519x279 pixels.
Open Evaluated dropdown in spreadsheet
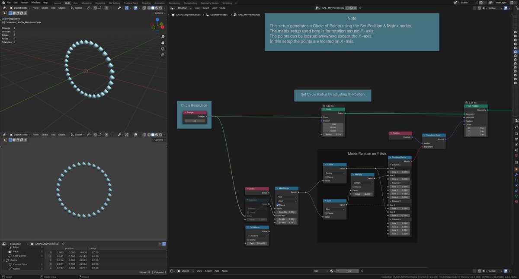(x=19, y=244)
